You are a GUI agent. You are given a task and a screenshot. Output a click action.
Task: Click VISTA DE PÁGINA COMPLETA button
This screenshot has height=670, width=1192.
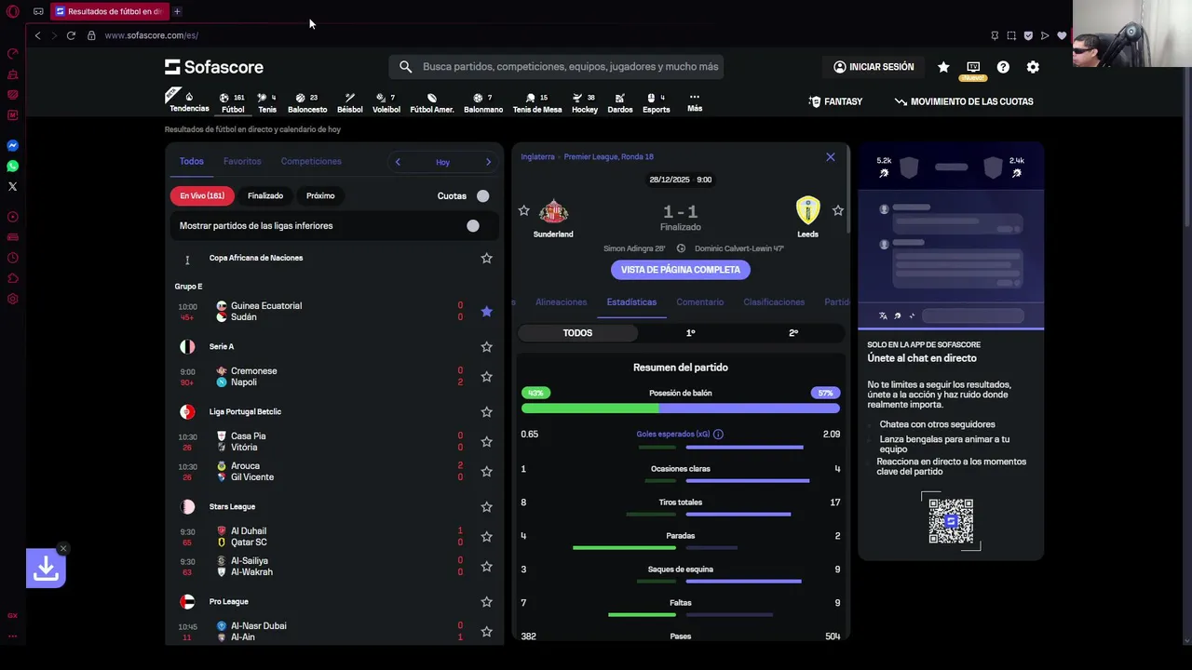point(681,270)
